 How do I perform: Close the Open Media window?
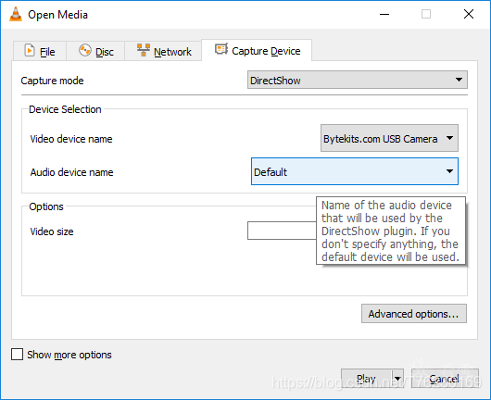469,14
